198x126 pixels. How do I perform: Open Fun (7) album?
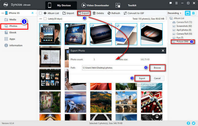178,38
